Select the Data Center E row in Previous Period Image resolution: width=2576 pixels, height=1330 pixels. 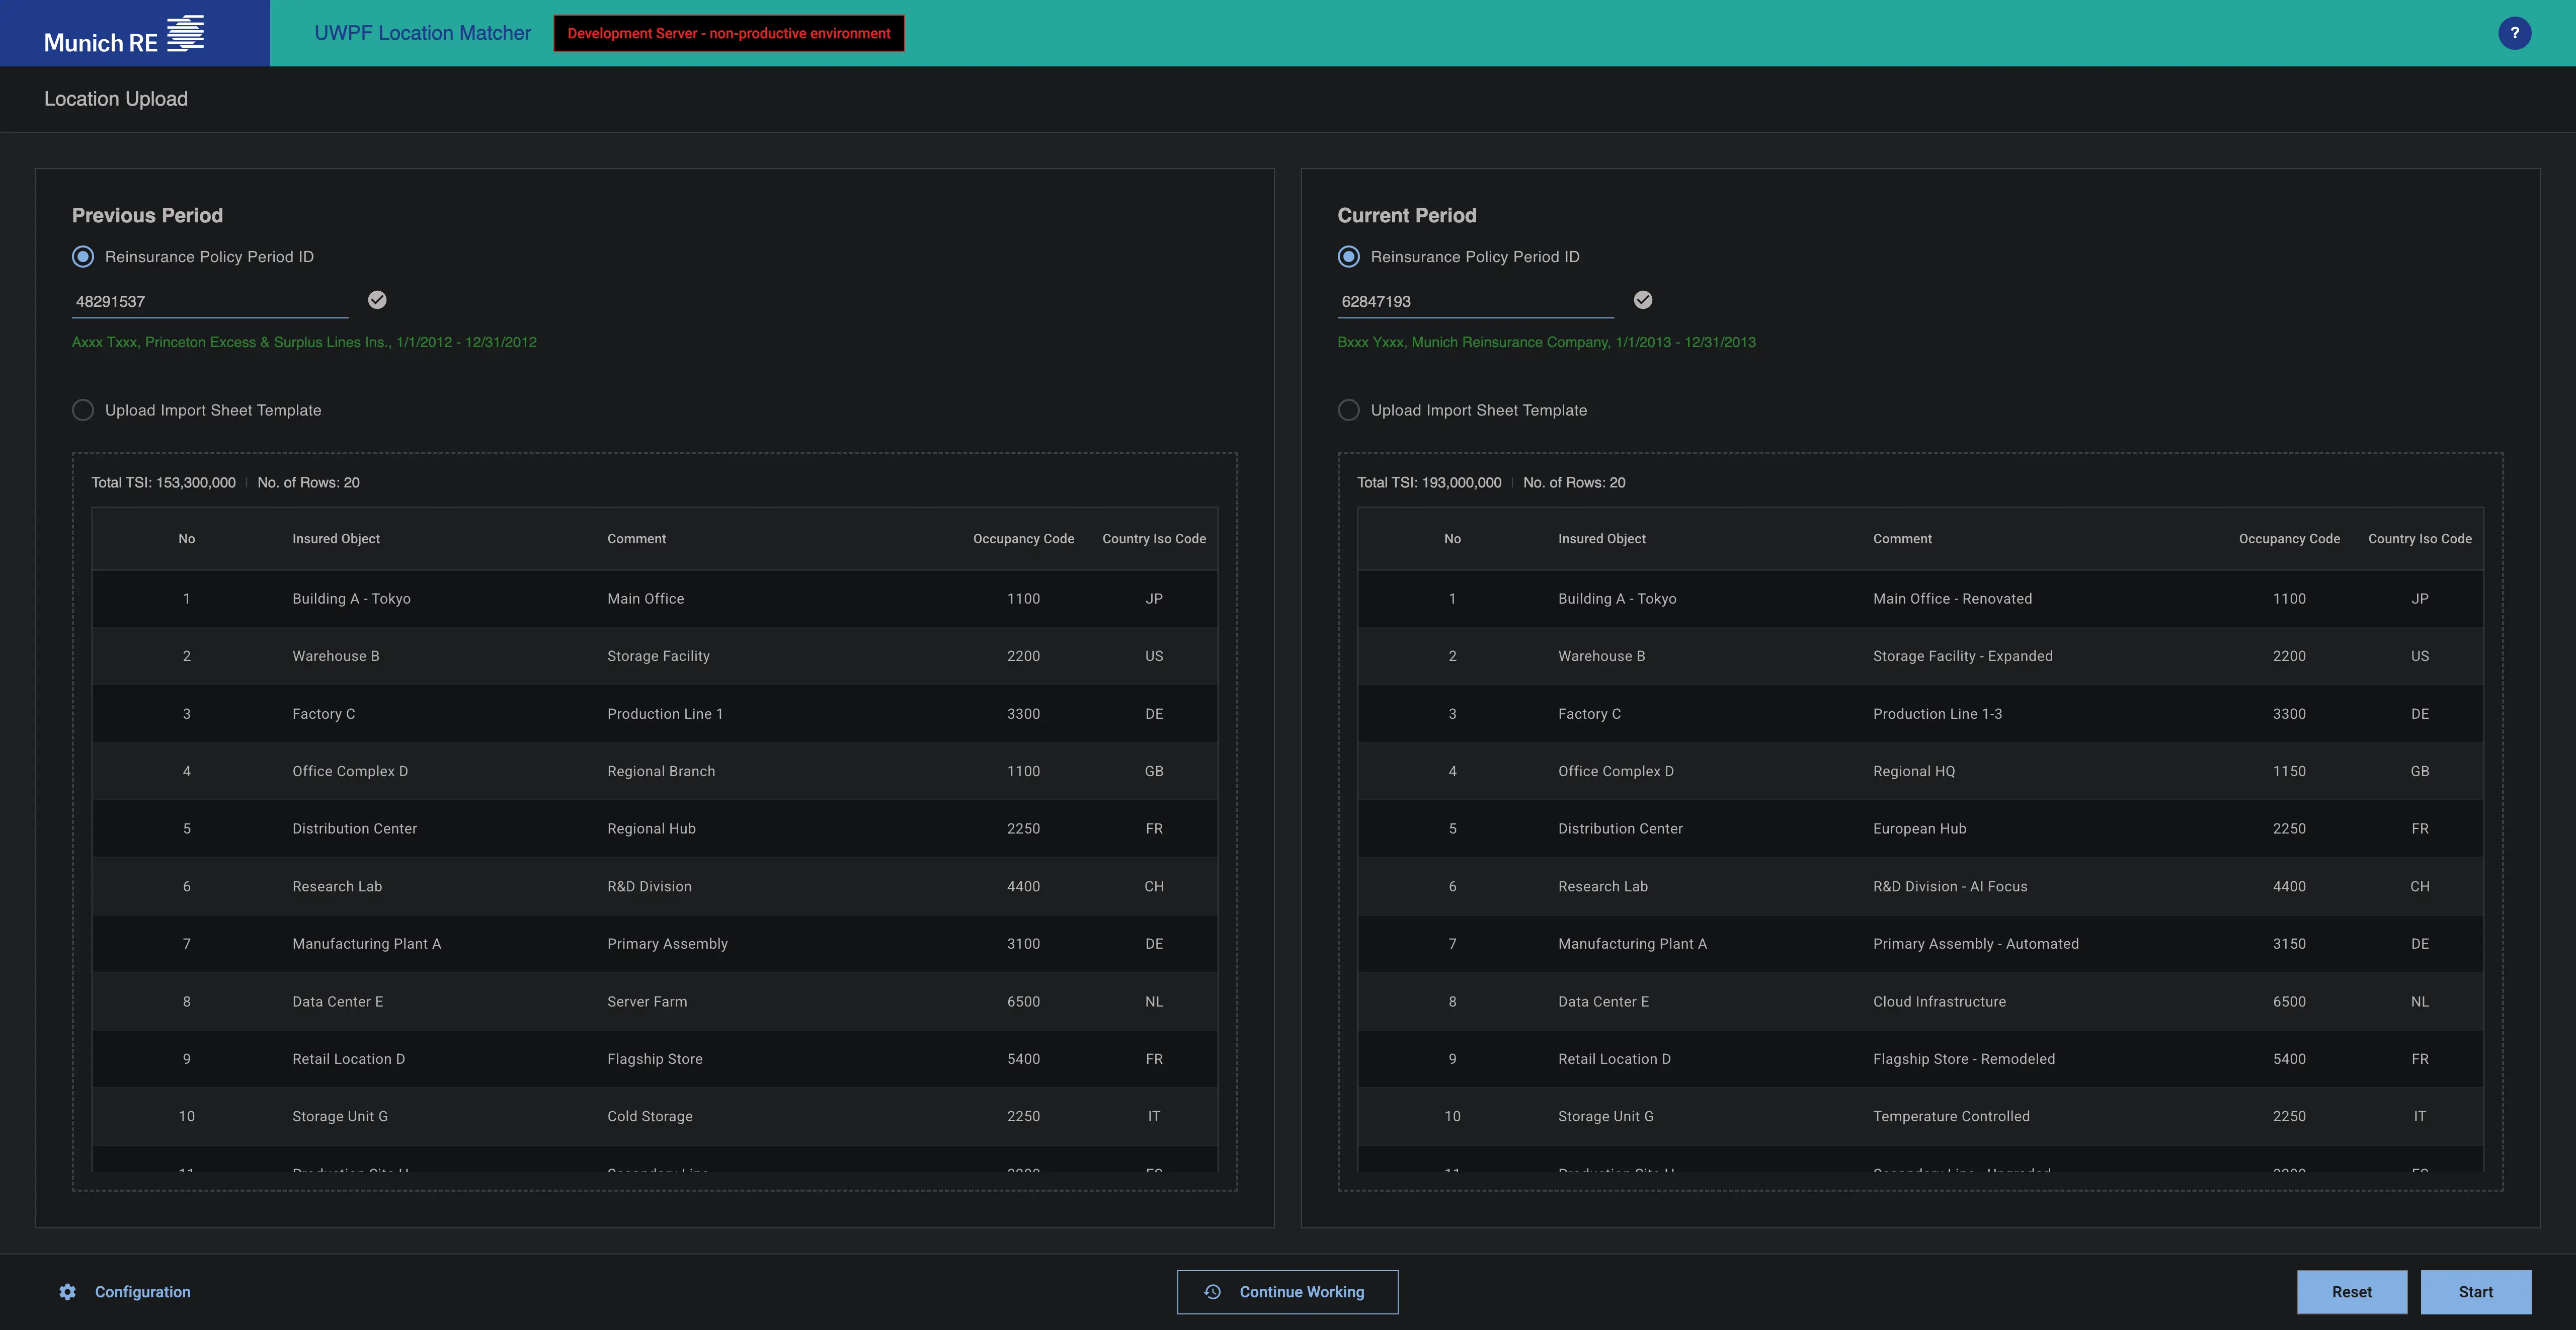pyautogui.click(x=337, y=1001)
